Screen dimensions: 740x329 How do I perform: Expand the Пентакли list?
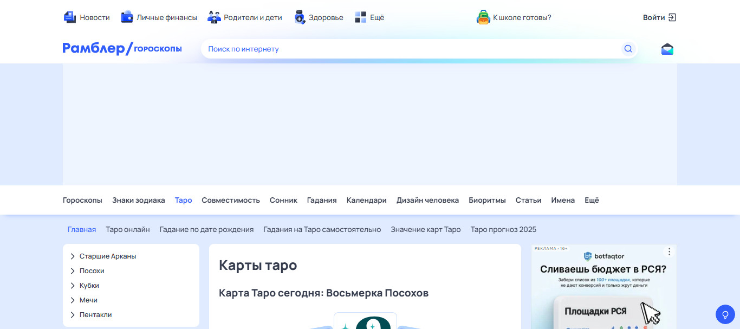(73, 315)
